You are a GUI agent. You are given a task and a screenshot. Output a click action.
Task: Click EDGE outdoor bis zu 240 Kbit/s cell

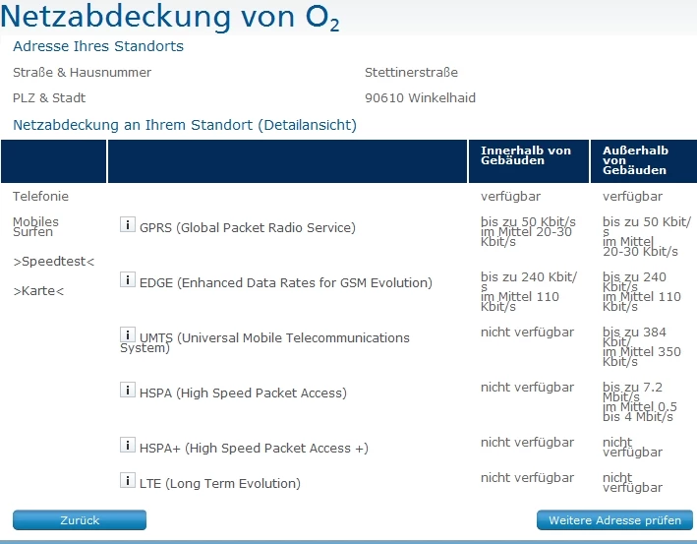point(642,292)
